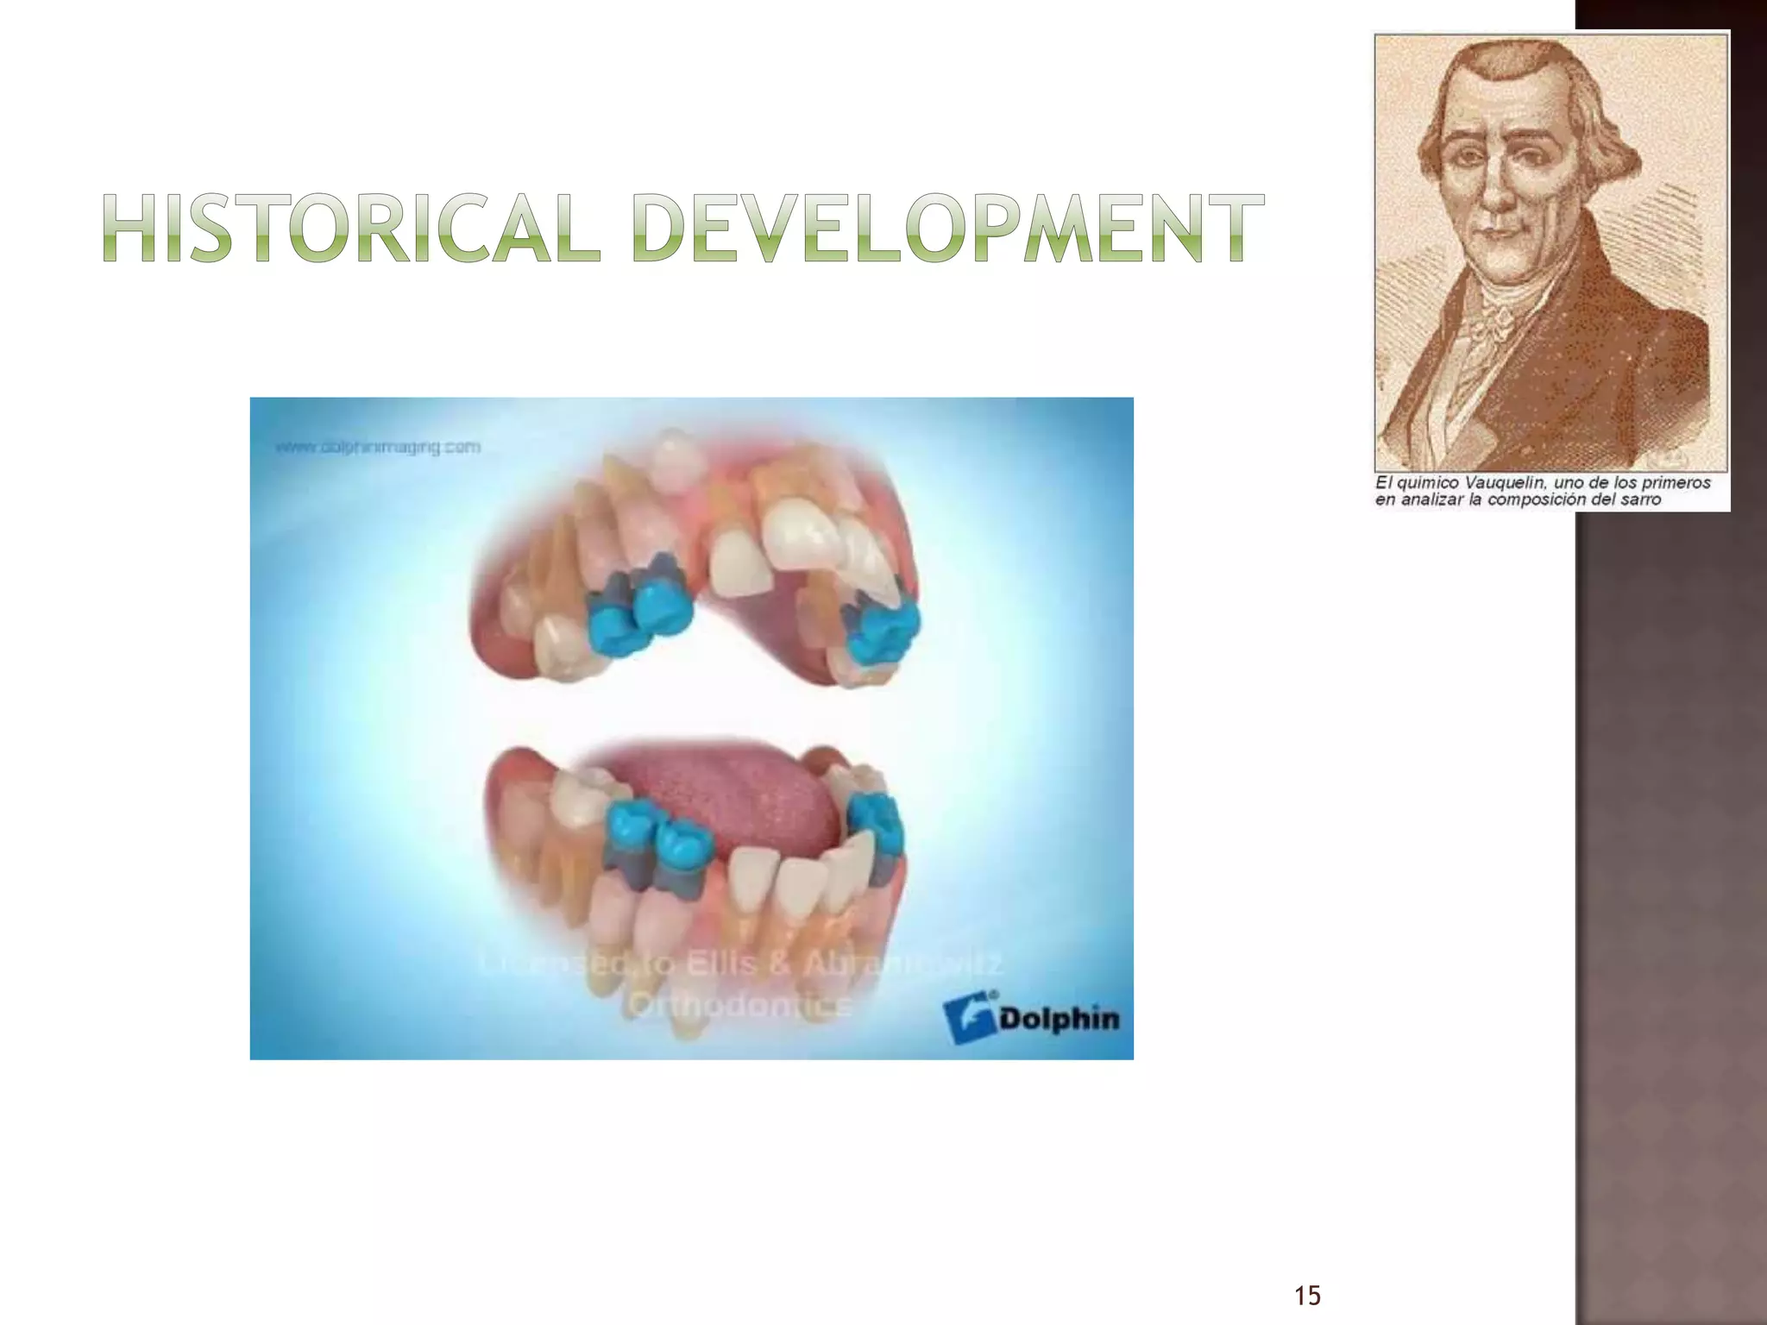Click the blue-highlighted upper right molars
Screen dimensions: 1767x1325
pos(883,634)
